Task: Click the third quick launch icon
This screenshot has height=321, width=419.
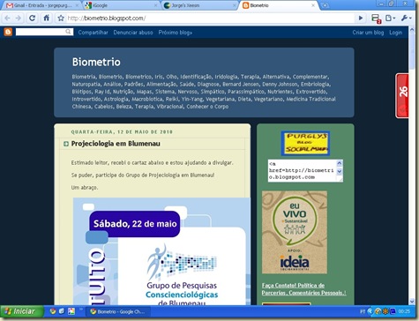Action: (x=71, y=311)
